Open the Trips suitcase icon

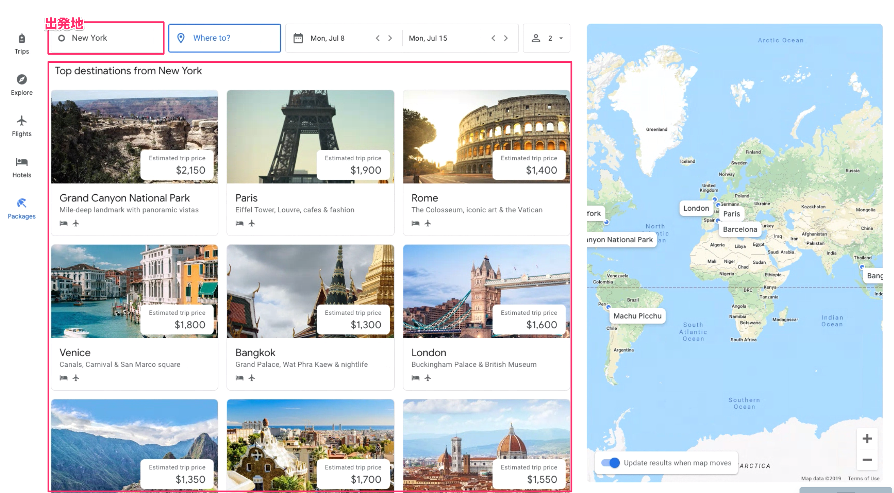coord(21,38)
